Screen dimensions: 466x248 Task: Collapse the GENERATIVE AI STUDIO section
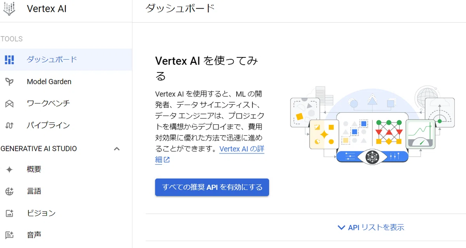pyautogui.click(x=116, y=149)
